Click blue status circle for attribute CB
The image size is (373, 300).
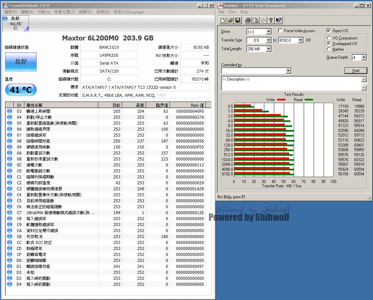coord(10,236)
